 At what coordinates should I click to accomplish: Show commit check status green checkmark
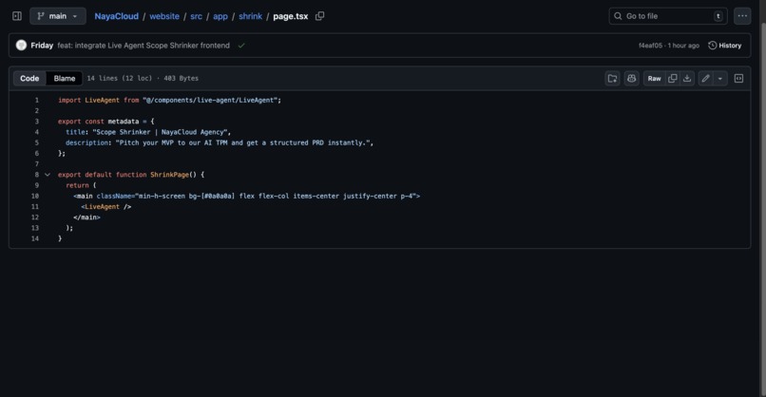click(x=241, y=46)
